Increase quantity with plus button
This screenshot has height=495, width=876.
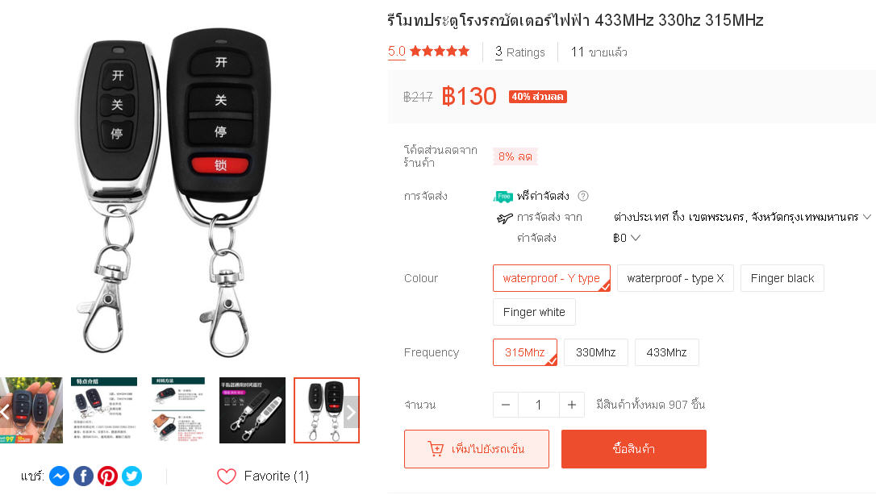572,406
